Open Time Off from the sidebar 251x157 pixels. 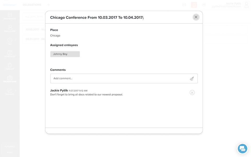tap(10, 67)
